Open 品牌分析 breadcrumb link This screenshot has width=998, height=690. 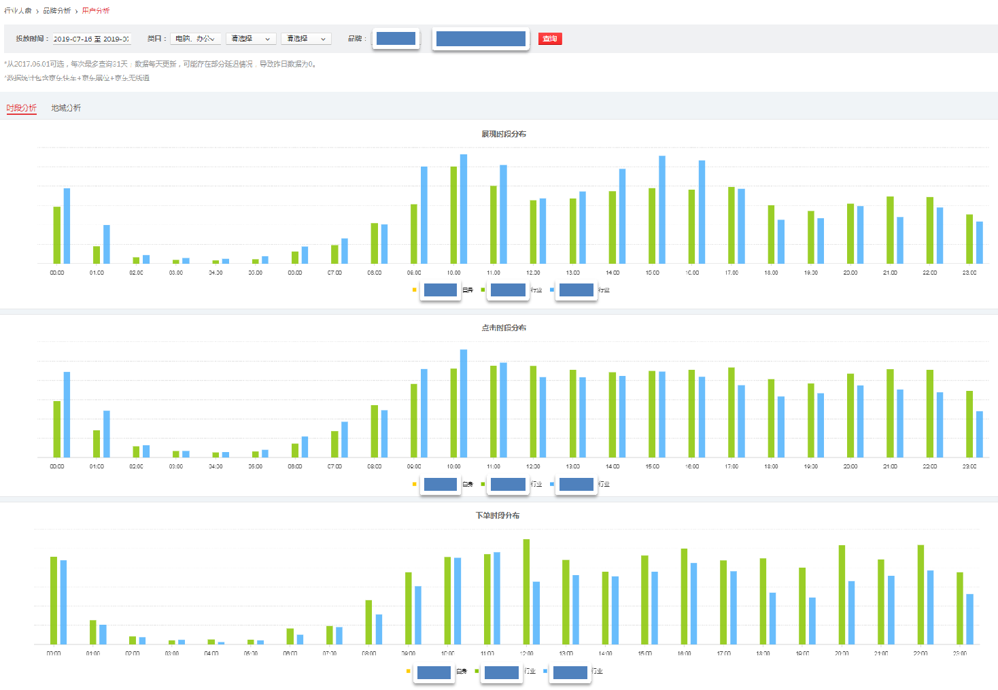pyautogui.click(x=57, y=11)
